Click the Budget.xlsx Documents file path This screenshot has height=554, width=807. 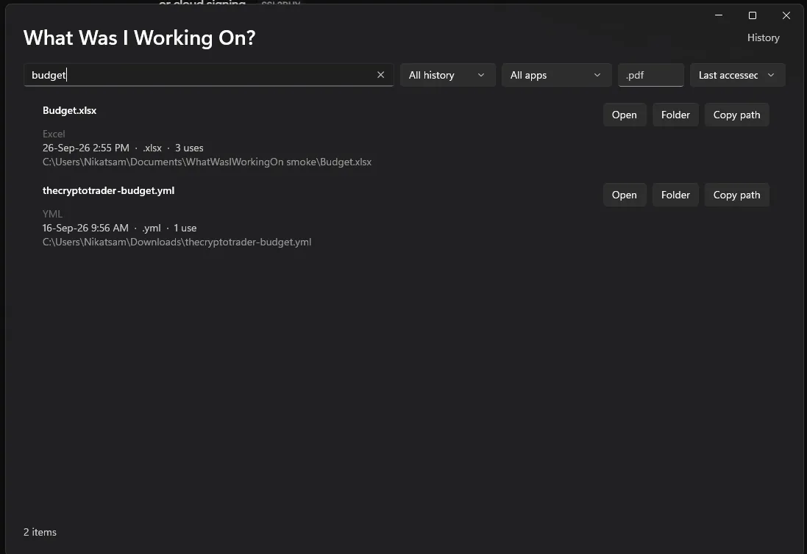click(x=207, y=162)
